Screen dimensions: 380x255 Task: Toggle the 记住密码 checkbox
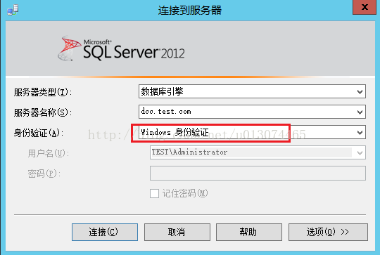154,194
